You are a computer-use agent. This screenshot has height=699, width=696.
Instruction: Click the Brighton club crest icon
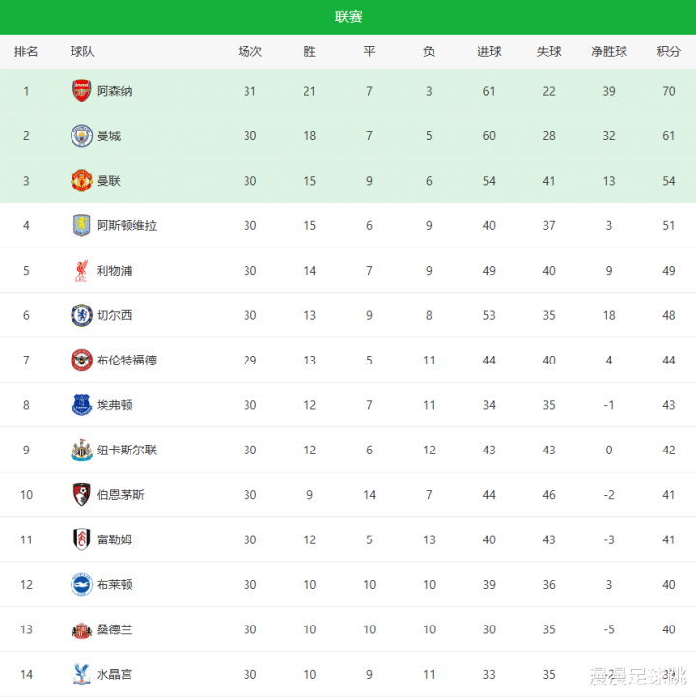81,584
